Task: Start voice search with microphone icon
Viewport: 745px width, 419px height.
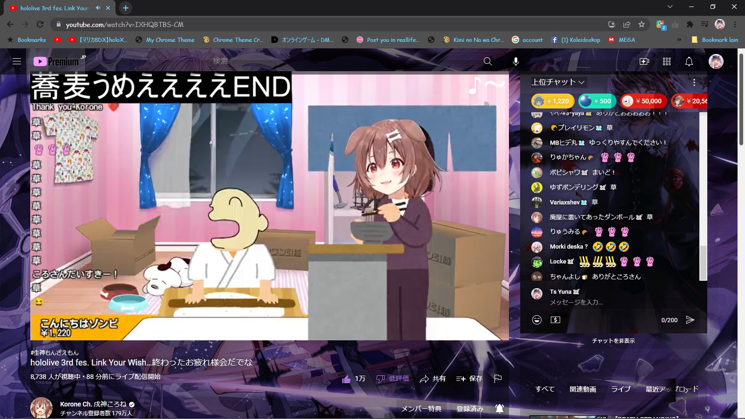Action: [x=516, y=61]
